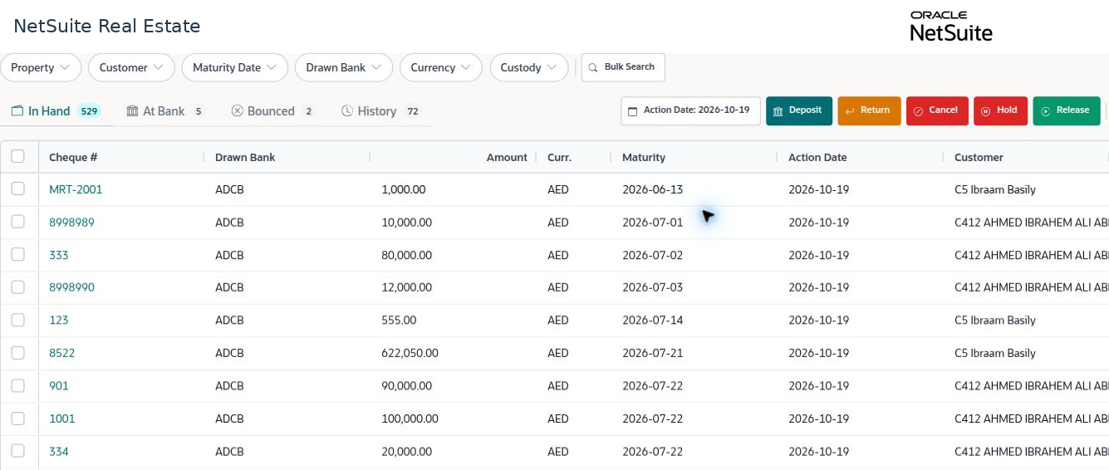Click the Customer column header
Image resolution: width=1109 pixels, height=470 pixels.
979,157
